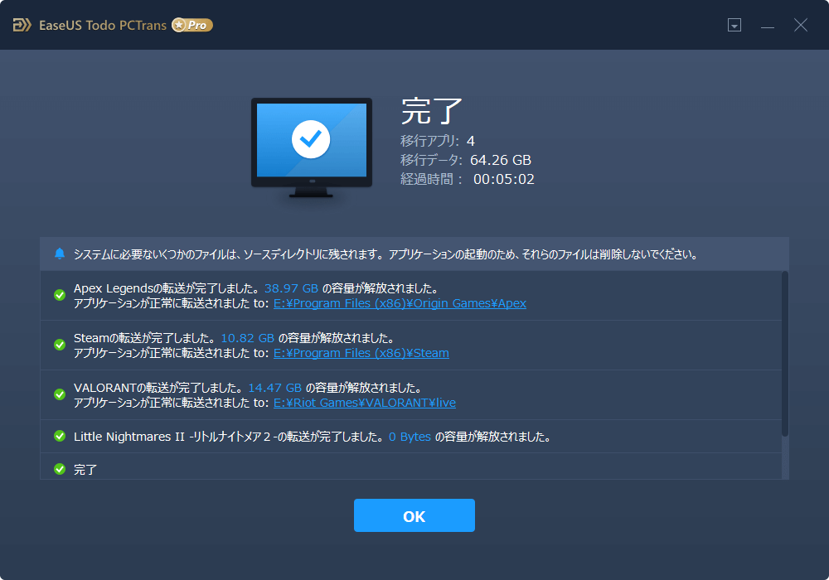The image size is (829, 580).
Task: Click the results list vertical scrollbar
Action: coord(785,354)
